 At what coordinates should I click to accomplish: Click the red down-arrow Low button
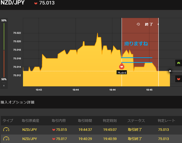tap(179, 79)
